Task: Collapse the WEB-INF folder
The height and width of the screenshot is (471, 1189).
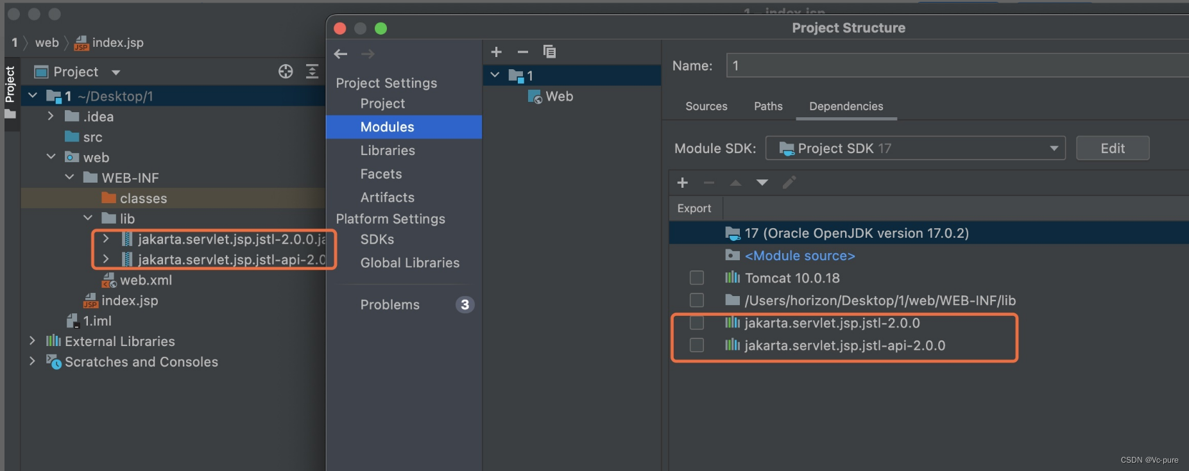Action: (69, 178)
